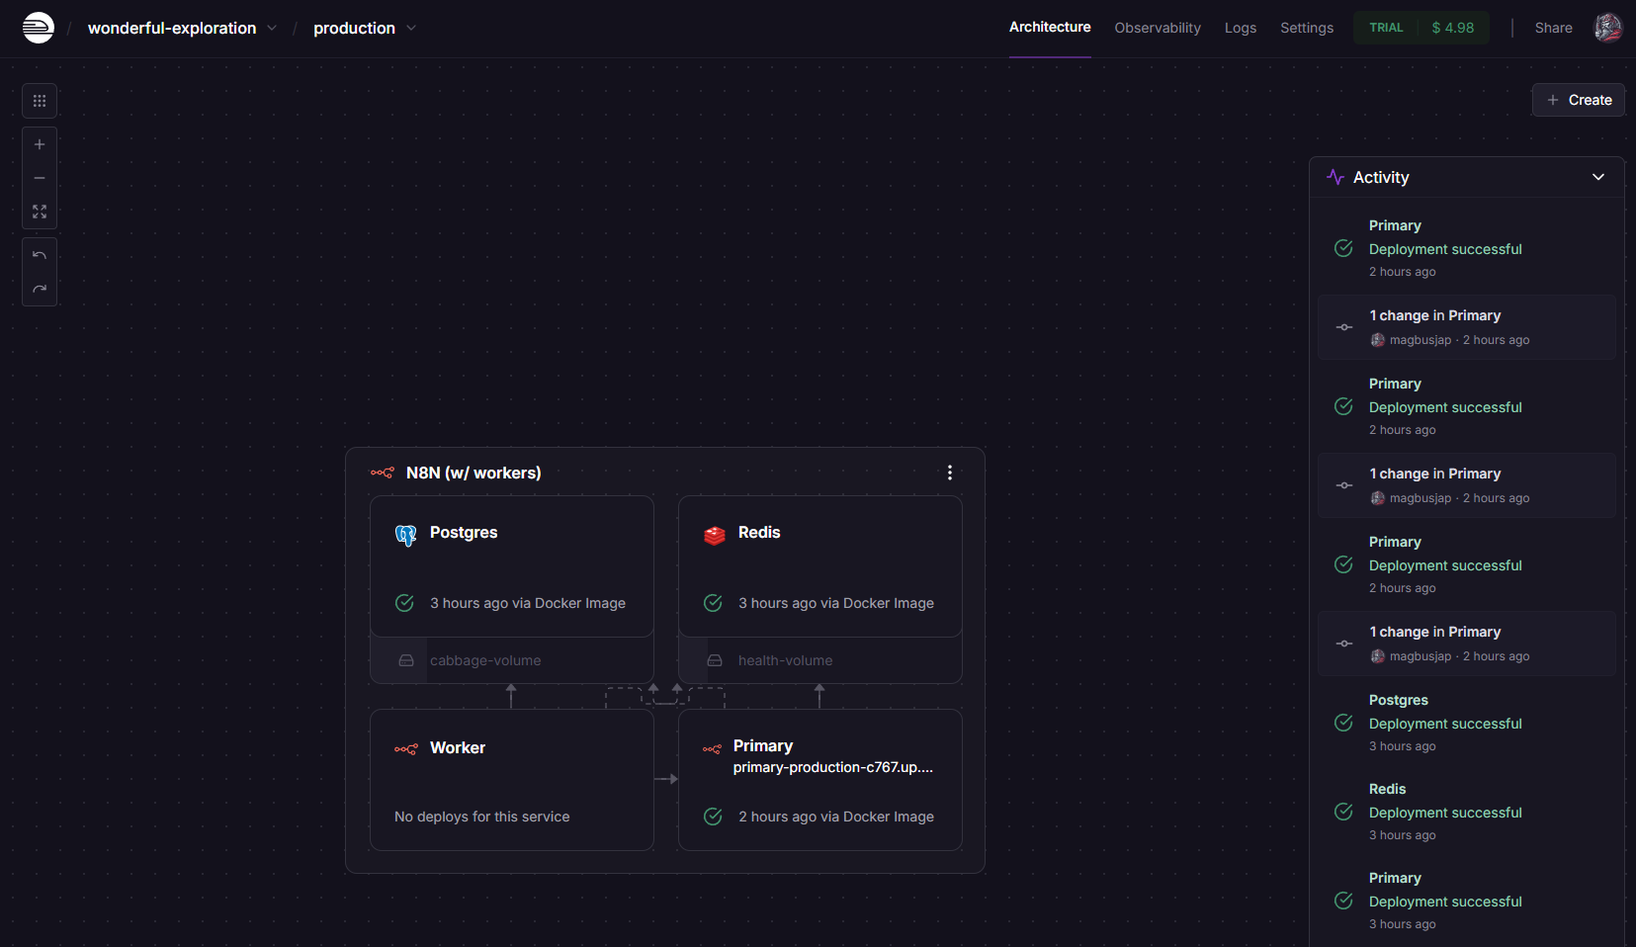
Task: Open the Postgres service card
Action: click(512, 566)
